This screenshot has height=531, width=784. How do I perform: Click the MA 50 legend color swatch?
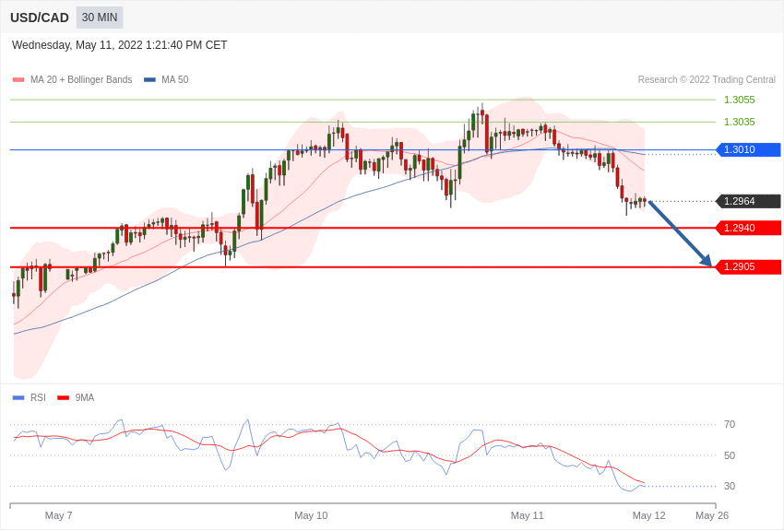(x=150, y=79)
